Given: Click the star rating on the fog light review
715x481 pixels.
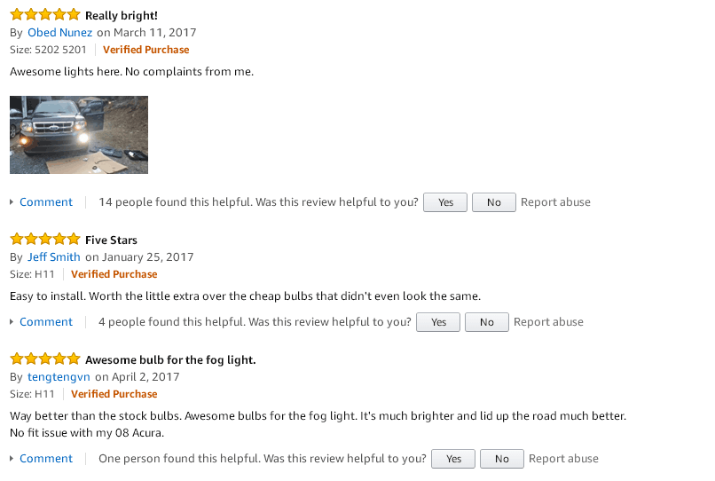Looking at the screenshot, I should [44, 359].
